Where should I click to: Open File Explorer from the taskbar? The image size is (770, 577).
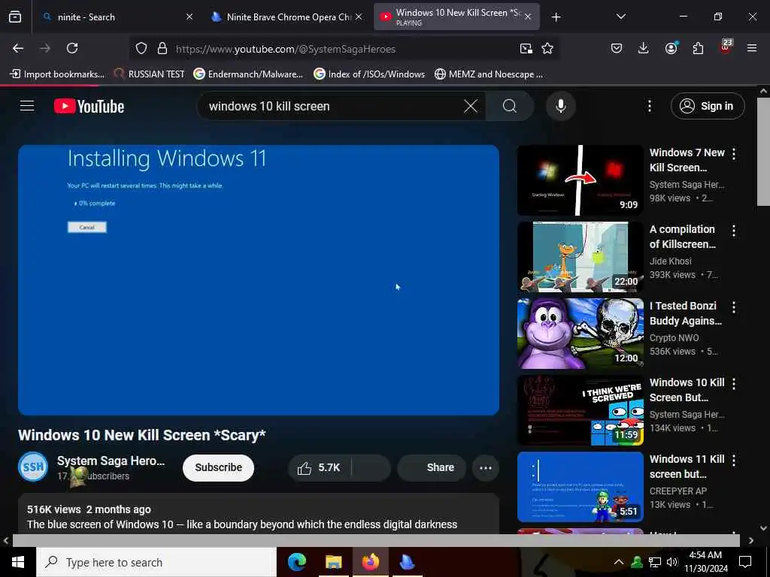click(x=333, y=562)
